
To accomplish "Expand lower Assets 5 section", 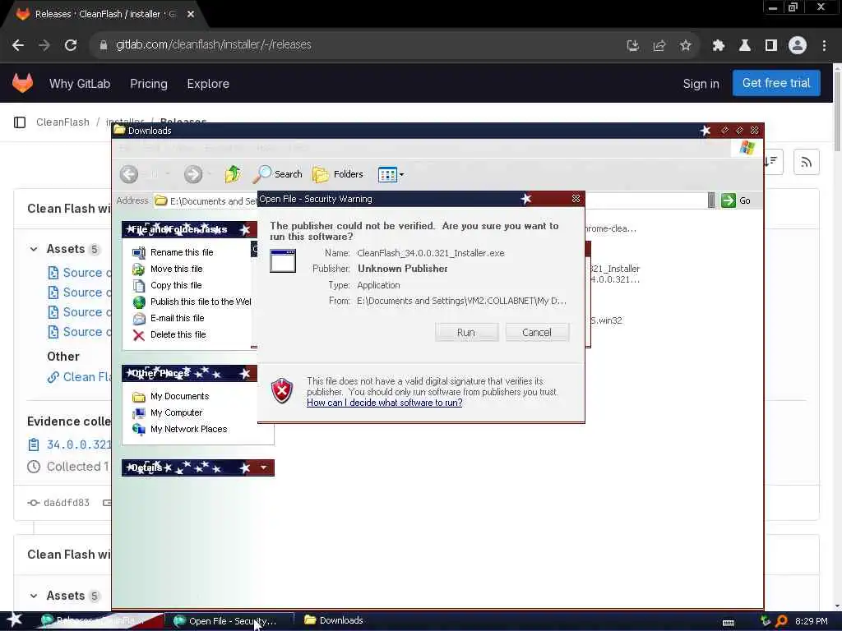I will coord(33,596).
